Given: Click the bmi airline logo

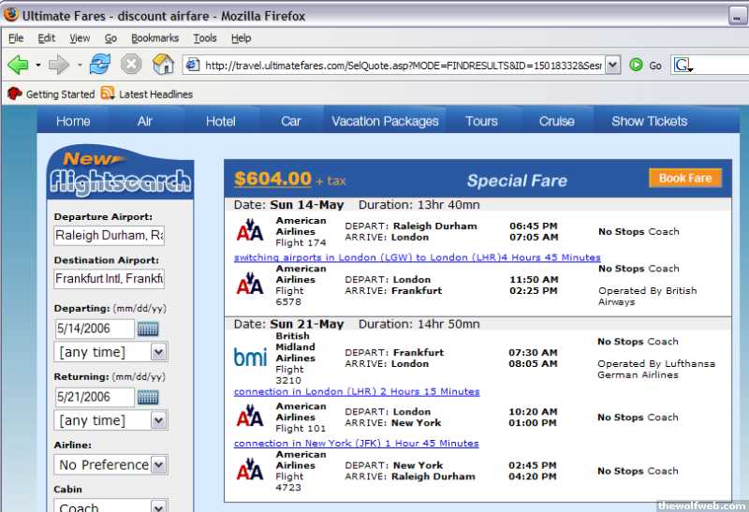Looking at the screenshot, I should [250, 357].
